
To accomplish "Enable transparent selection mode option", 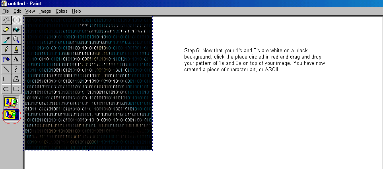I will pyautogui.click(x=12, y=114).
